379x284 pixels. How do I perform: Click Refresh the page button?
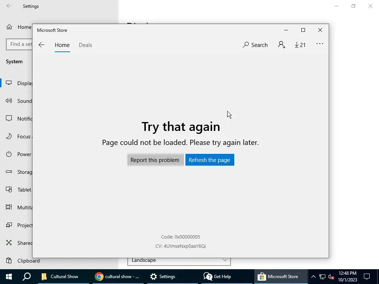[x=209, y=160]
